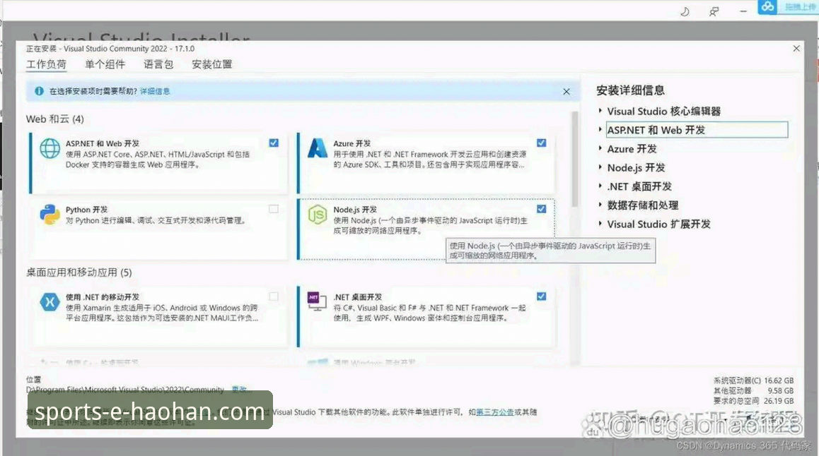Click the ASP.NET globe workload icon
This screenshot has height=456, width=819.
click(50, 148)
